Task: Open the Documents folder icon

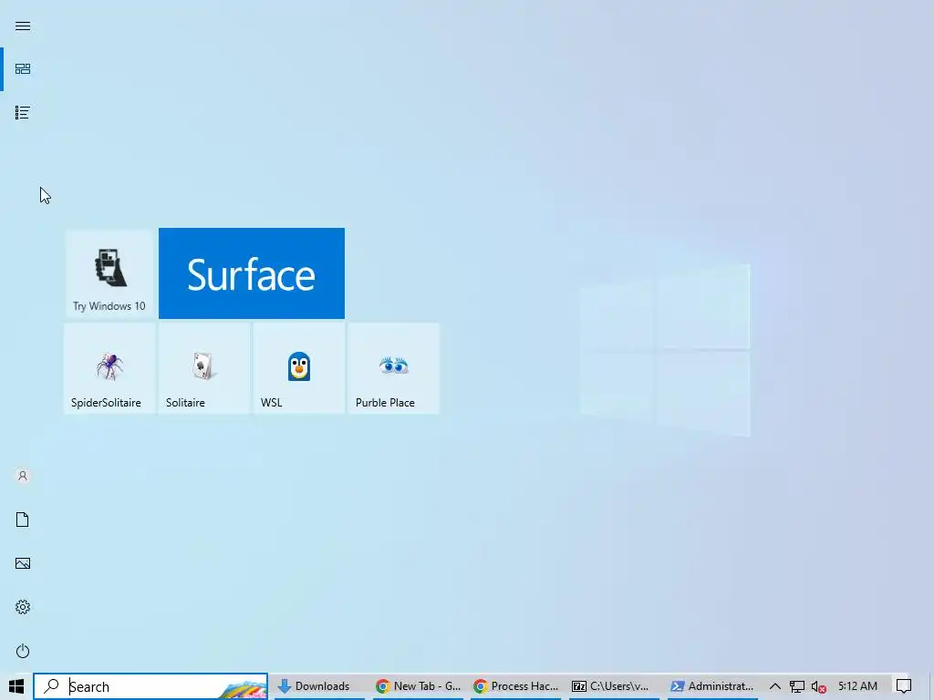Action: click(23, 520)
